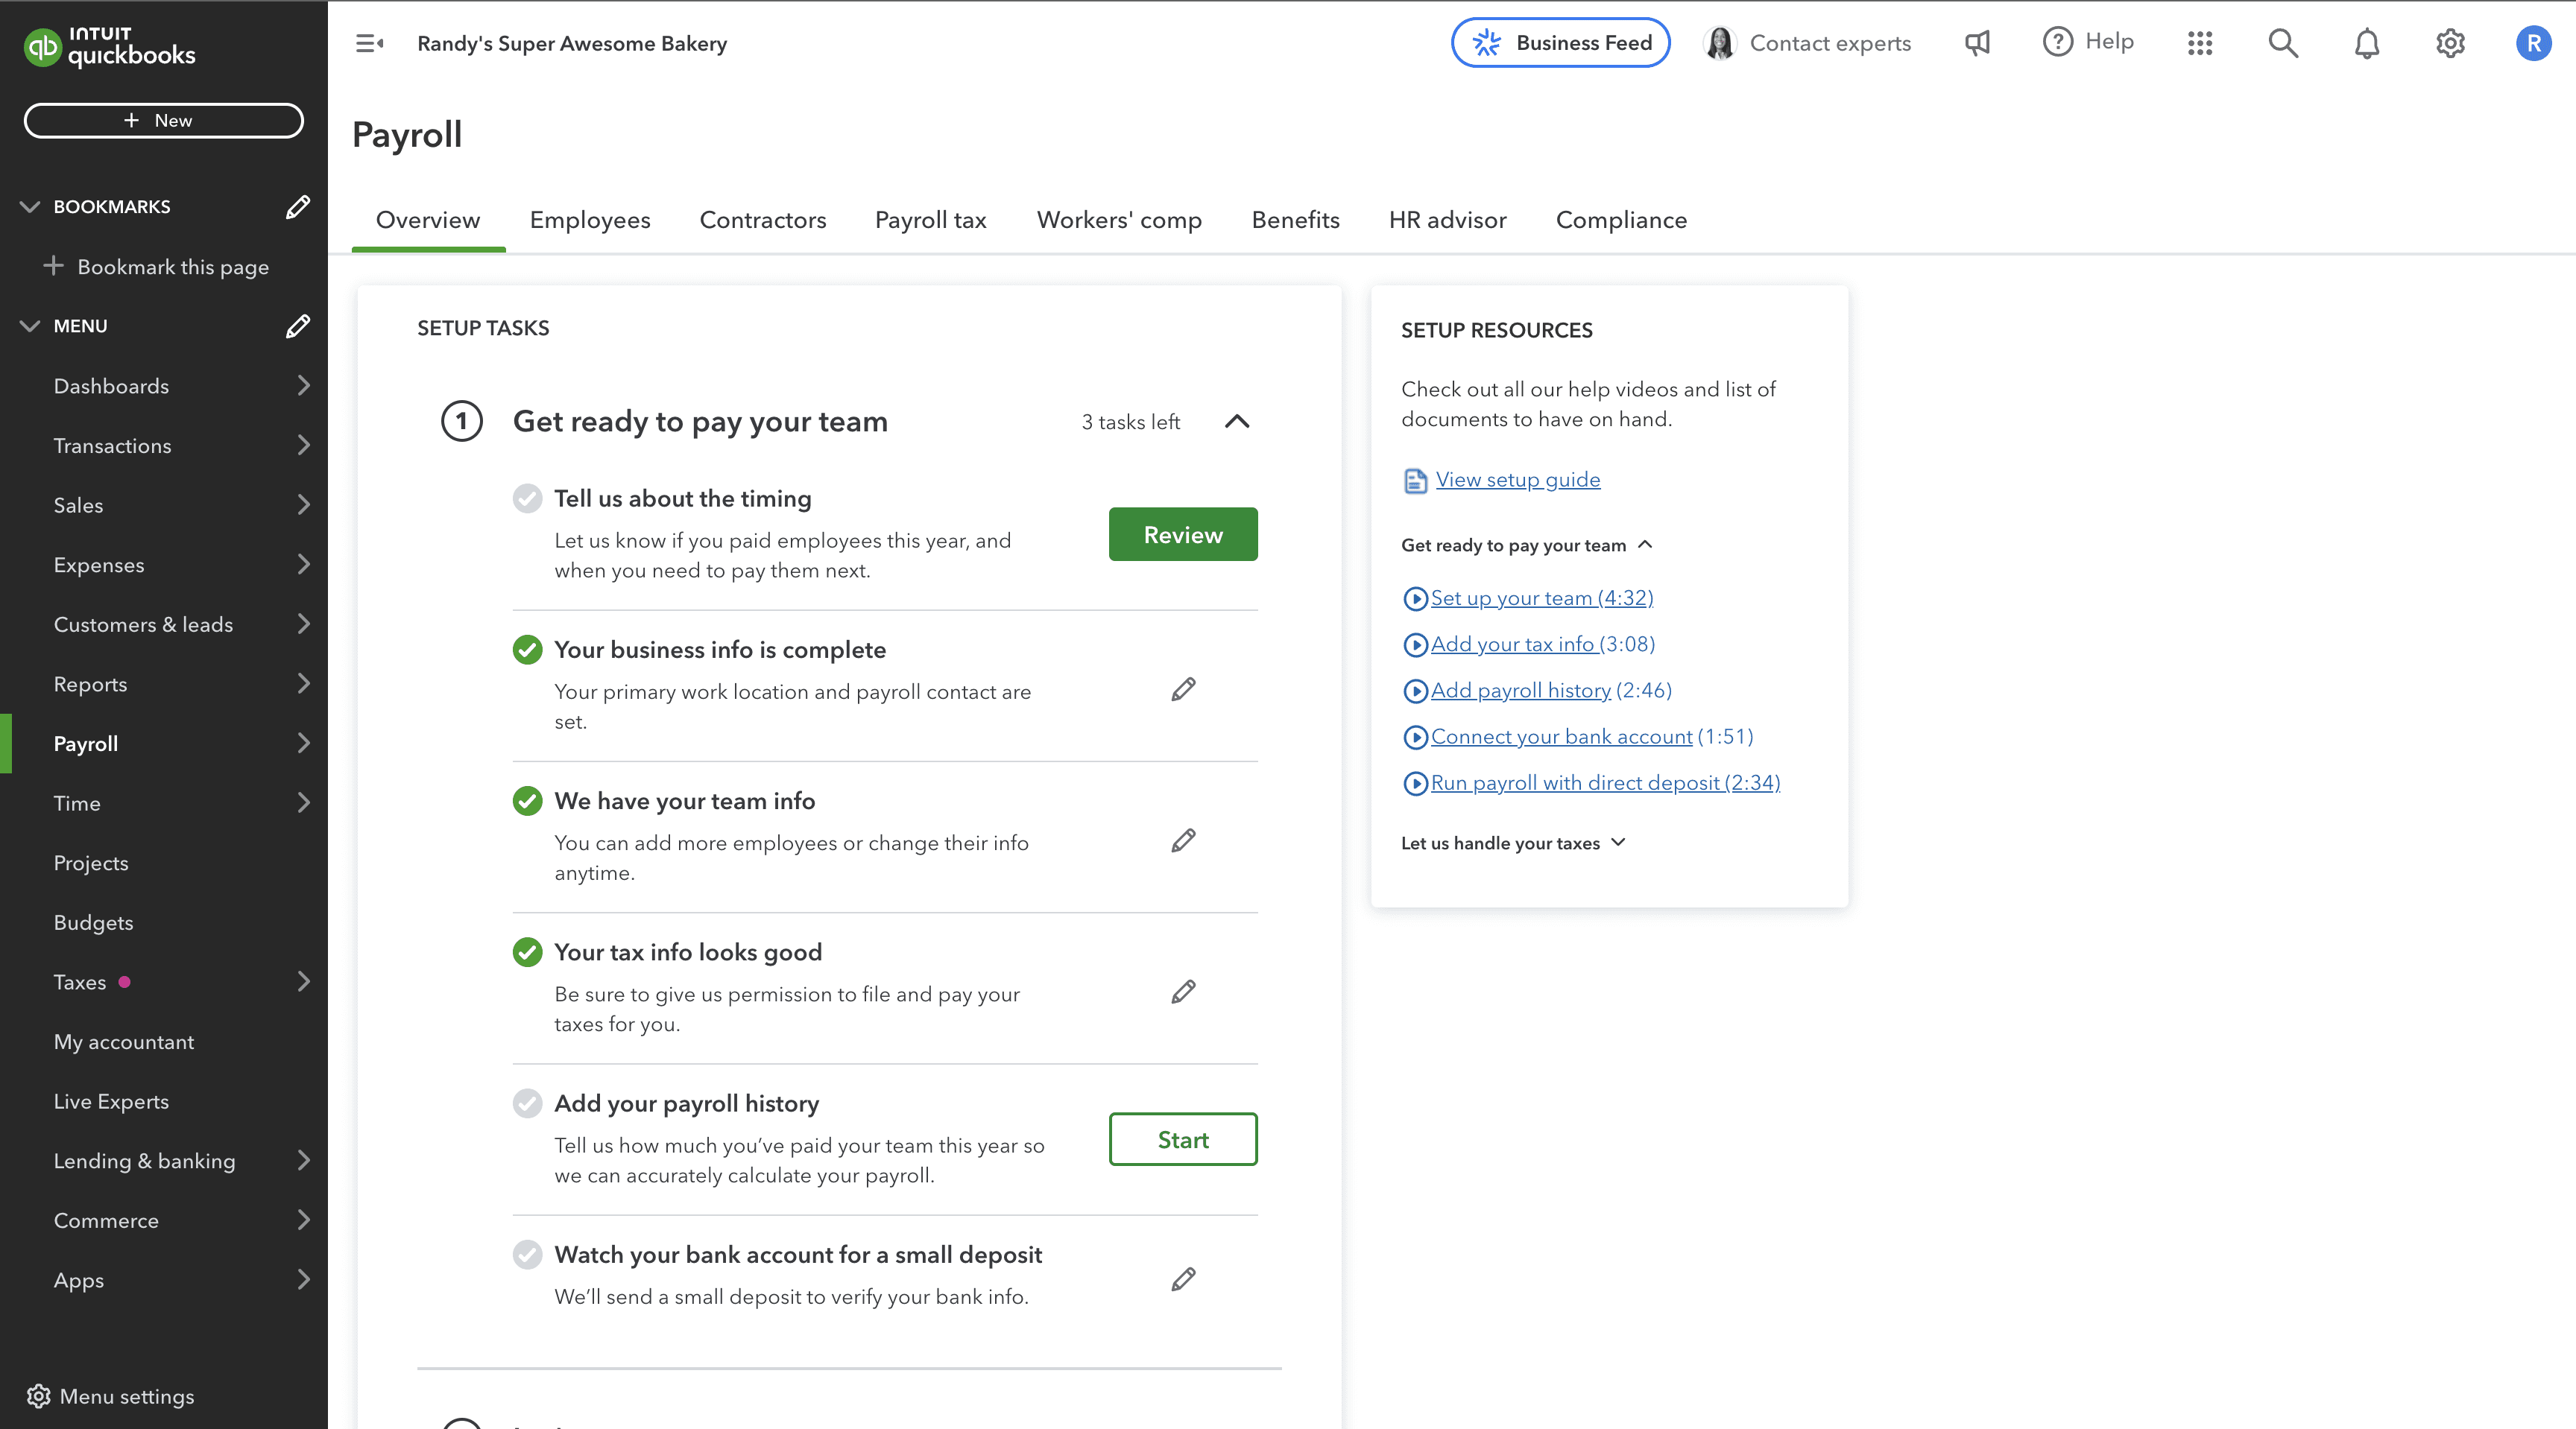Viewport: 2576px width, 1429px height.
Task: Click the green Review button
Action: click(x=1182, y=535)
